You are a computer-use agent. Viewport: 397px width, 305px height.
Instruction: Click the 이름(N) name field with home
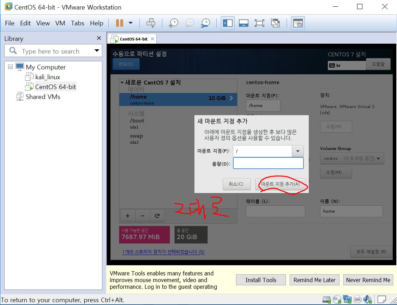point(351,211)
